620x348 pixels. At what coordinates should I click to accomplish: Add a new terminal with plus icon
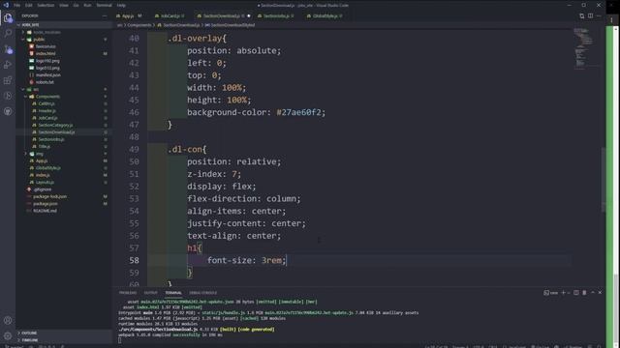tap(564, 293)
